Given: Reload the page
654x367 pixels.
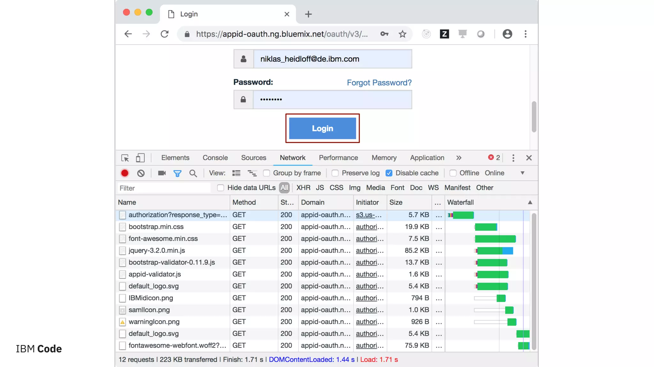Looking at the screenshot, I should 164,34.
